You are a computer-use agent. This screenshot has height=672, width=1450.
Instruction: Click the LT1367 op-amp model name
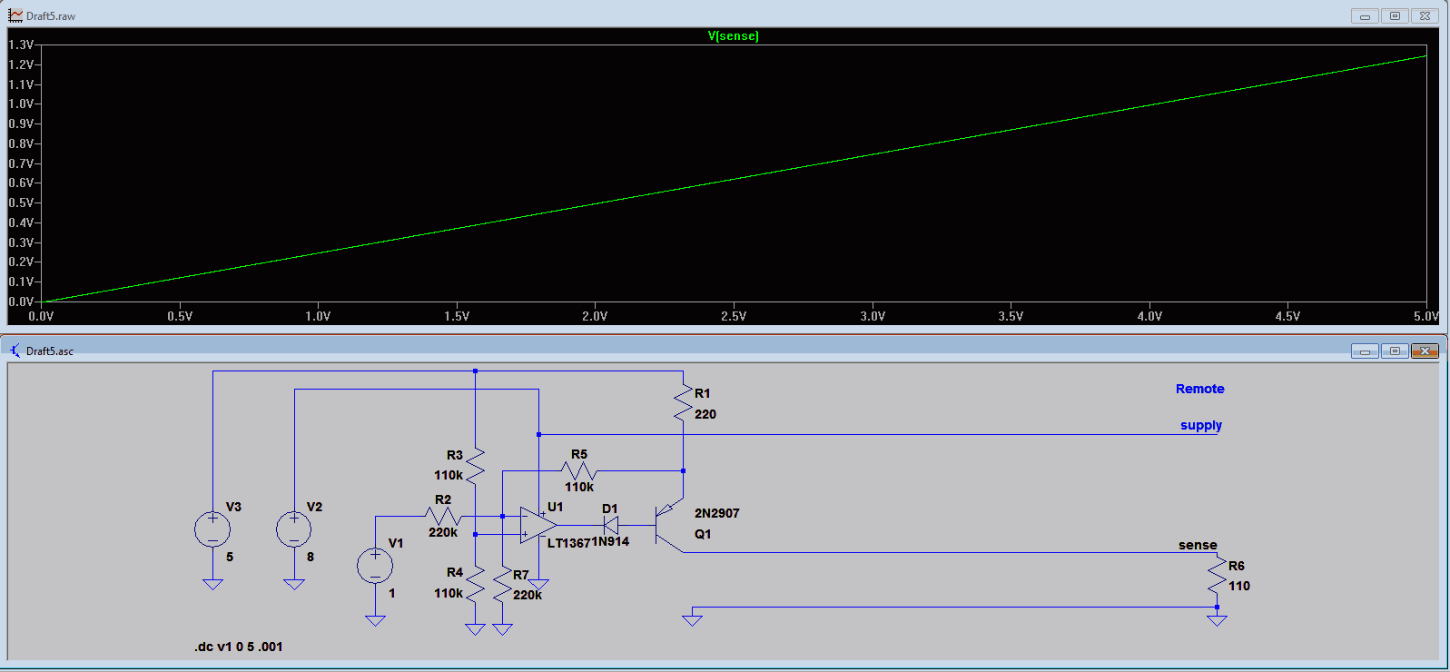point(569,543)
